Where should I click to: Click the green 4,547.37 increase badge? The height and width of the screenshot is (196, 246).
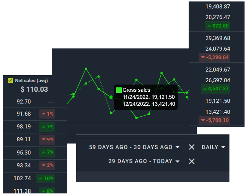[215, 88]
